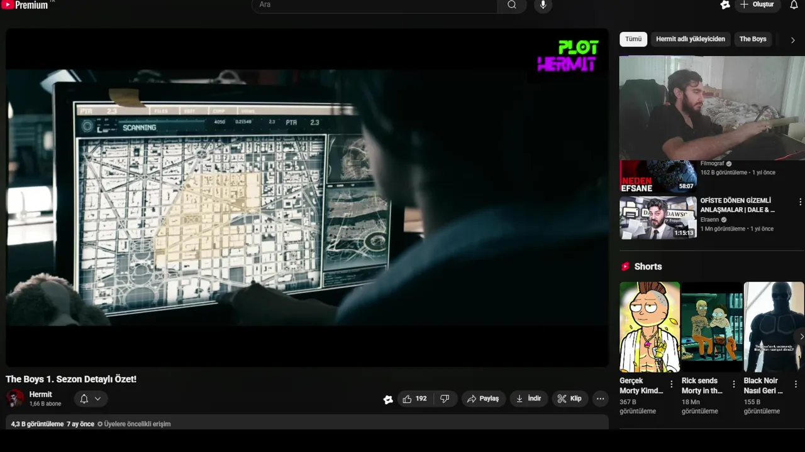This screenshot has height=452, width=805.
Task: Click the red Shorts icon in sidebar
Action: 625,267
